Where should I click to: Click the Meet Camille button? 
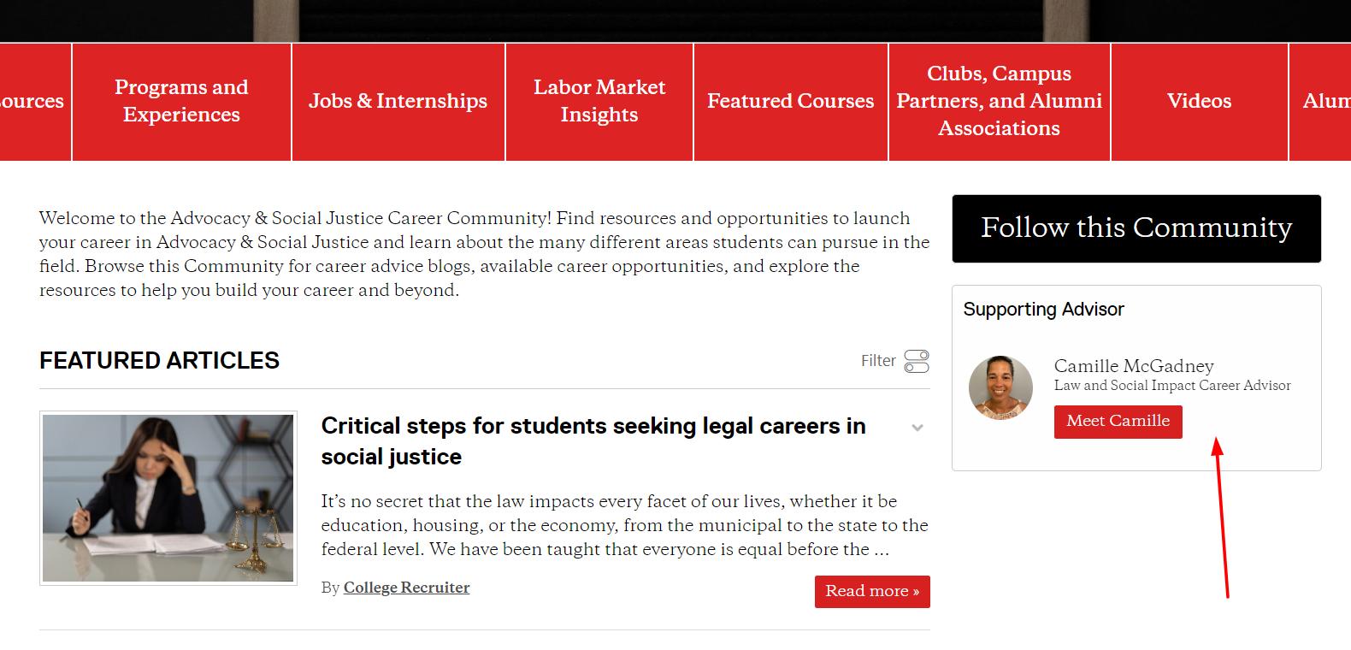(x=1118, y=422)
